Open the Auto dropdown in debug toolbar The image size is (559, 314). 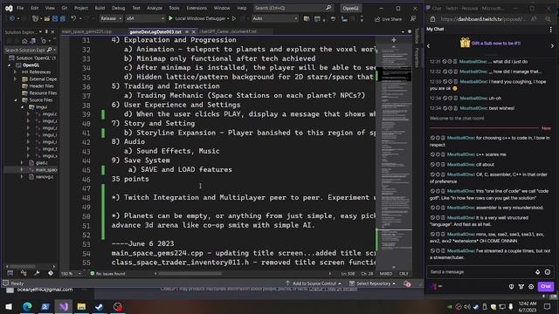click(274, 18)
